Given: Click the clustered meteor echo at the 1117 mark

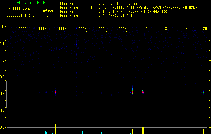Looking at the screenshot, I should [x=143, y=92].
